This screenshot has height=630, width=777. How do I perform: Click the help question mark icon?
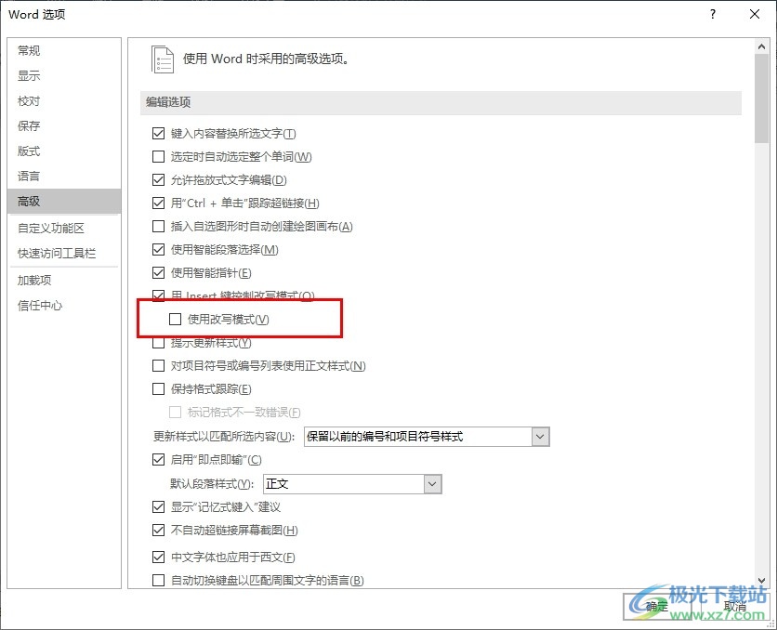tap(713, 14)
